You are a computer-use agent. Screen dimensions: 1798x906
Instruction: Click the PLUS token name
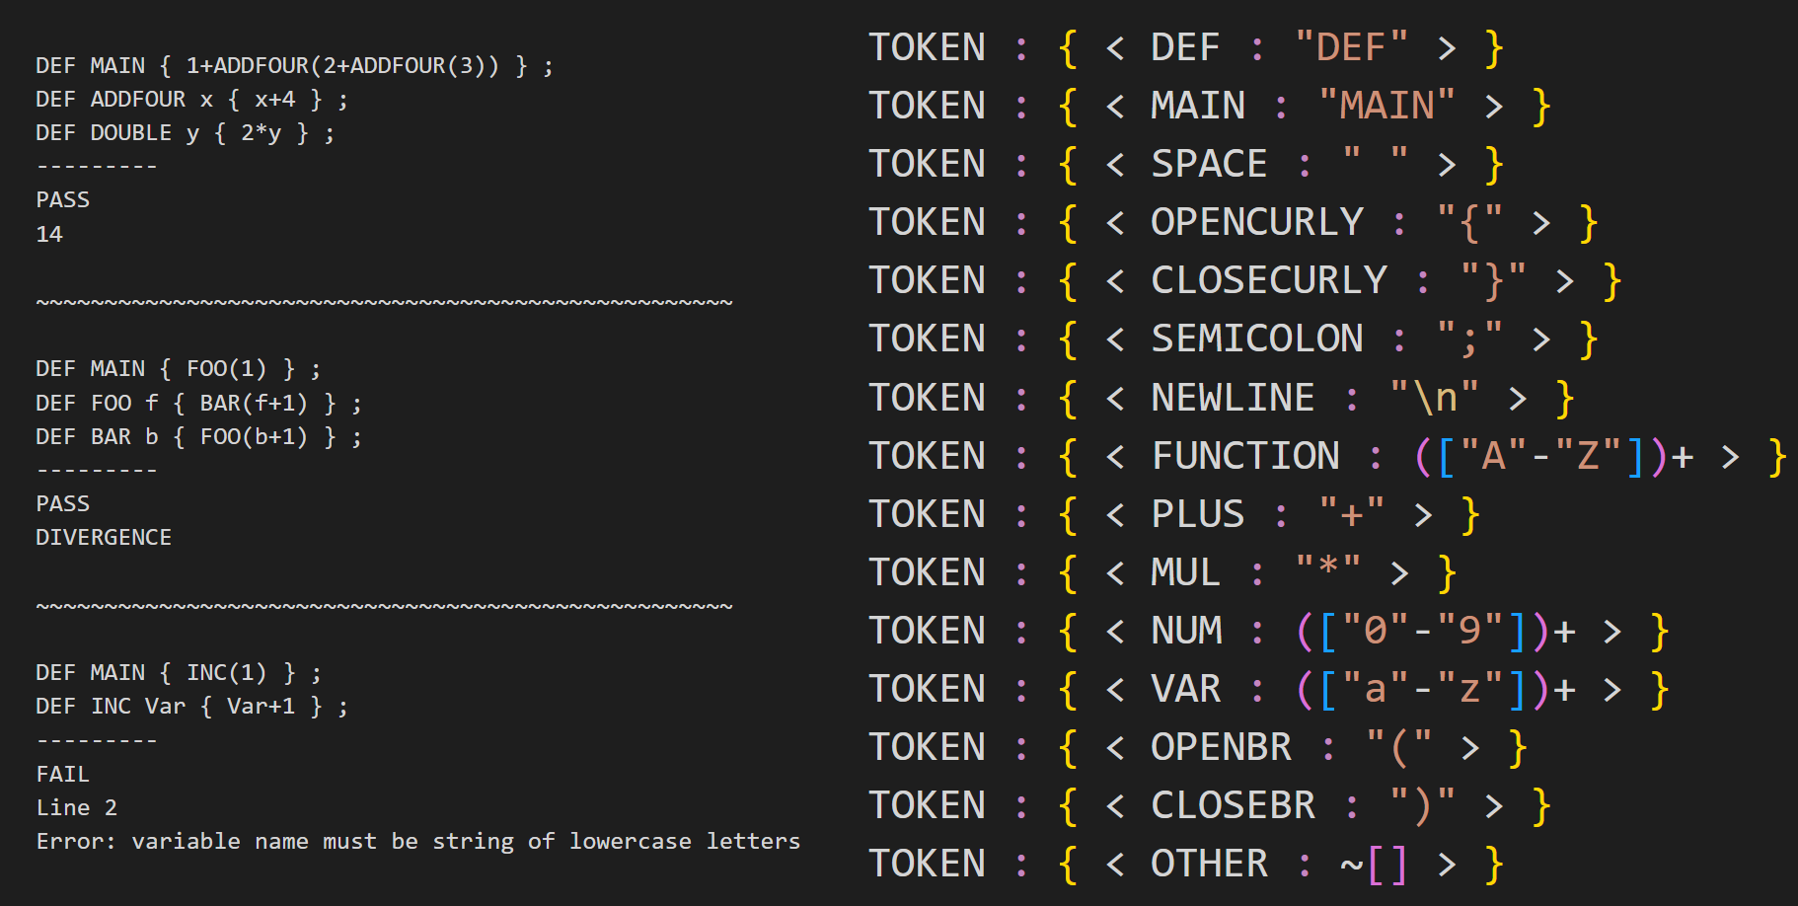pyautogui.click(x=1198, y=514)
